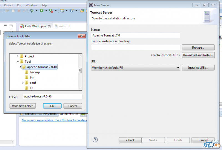The image size is (222, 150).
Task: Switch to the HelloWorld.java editor tab
Action: [x=36, y=26]
